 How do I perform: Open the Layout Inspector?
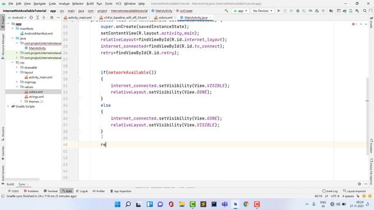[x=355, y=191]
